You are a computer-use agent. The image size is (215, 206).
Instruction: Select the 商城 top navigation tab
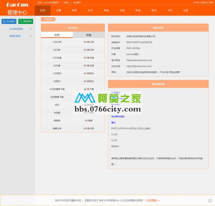106,10
